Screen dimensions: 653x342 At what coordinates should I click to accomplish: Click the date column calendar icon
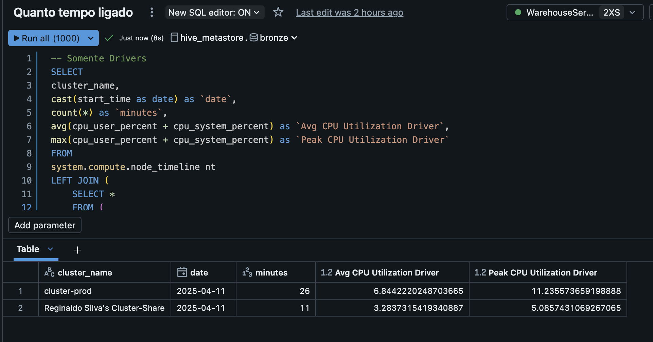[x=182, y=272]
